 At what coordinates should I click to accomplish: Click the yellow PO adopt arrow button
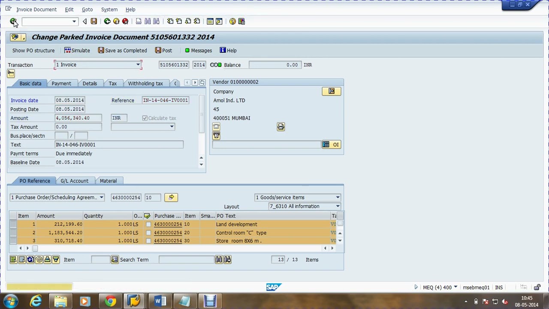coord(171,197)
